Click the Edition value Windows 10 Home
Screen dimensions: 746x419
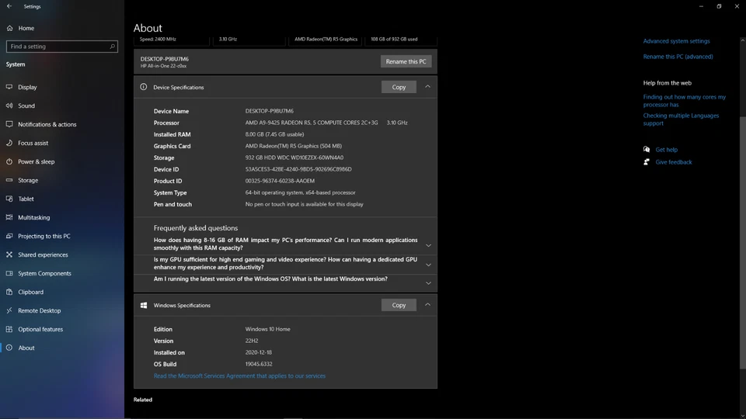[x=267, y=329]
